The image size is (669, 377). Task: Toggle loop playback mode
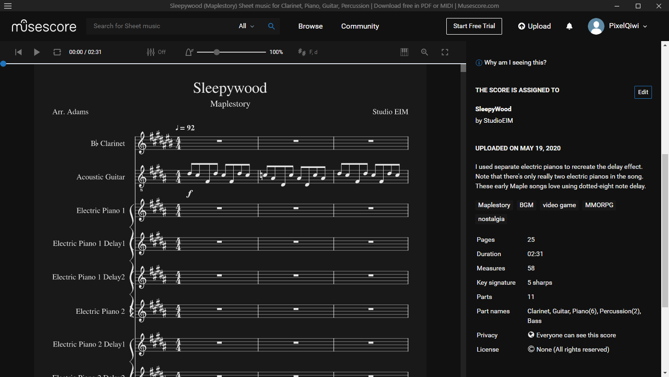(x=57, y=52)
